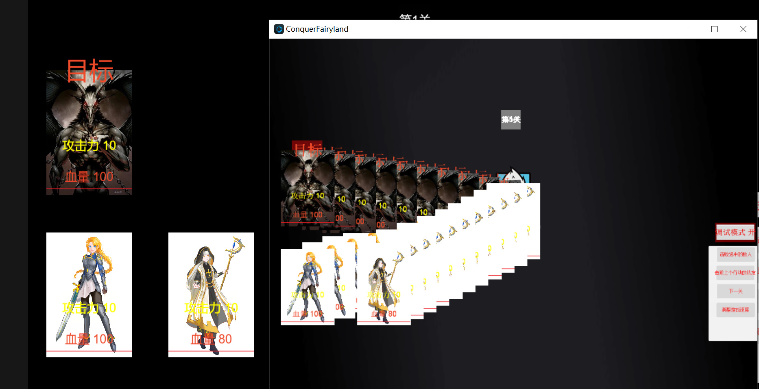
Task: Minimize the ConquerFairyland window
Action: [687, 29]
